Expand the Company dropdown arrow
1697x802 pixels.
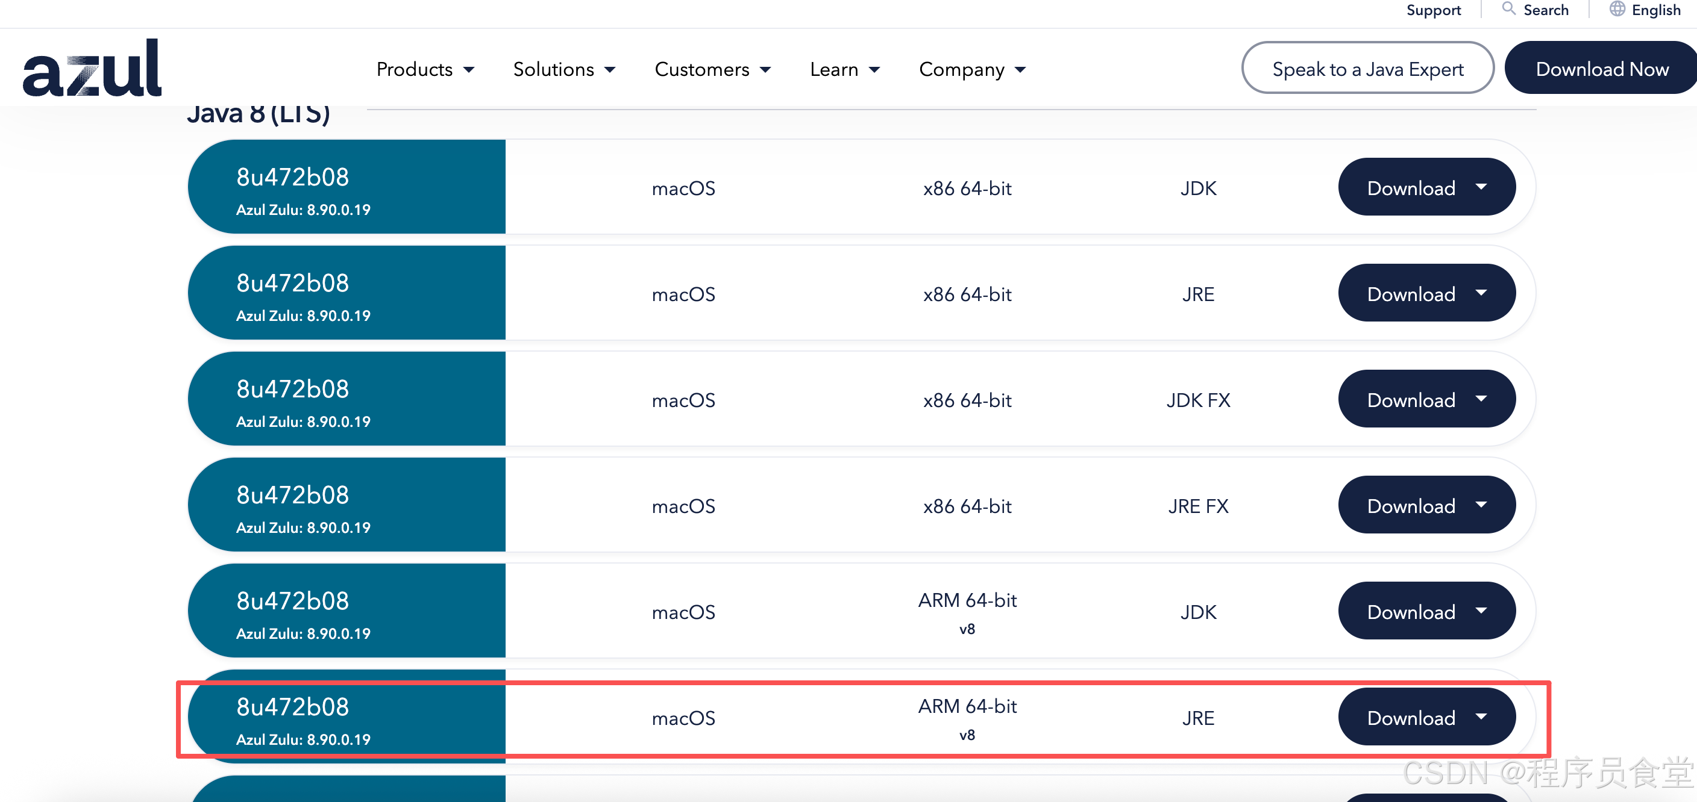1020,70
